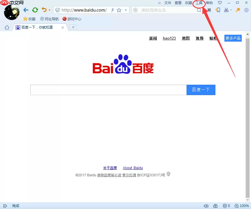The width and height of the screenshot is (251, 209).
Task: Click the ad-blocker shield in the status bar
Action: [224, 206]
